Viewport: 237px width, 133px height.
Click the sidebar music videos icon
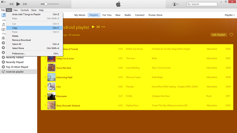pyautogui.click(x=3, y=29)
